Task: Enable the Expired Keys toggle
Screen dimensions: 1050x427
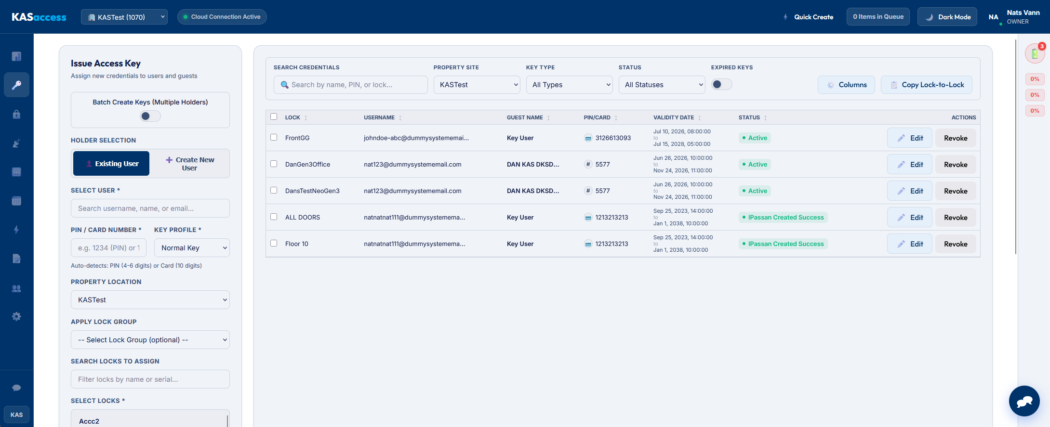Action: [x=722, y=85]
